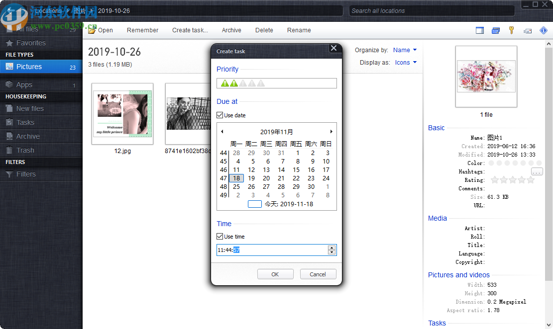Click Remember in the toolbar
Viewport: 553px width, 329px height.
coord(142,30)
